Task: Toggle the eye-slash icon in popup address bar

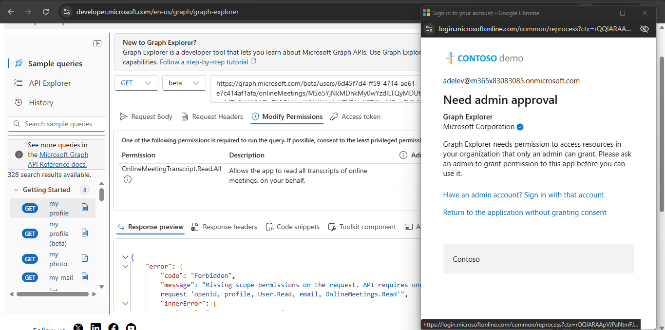Action: pyautogui.click(x=644, y=29)
